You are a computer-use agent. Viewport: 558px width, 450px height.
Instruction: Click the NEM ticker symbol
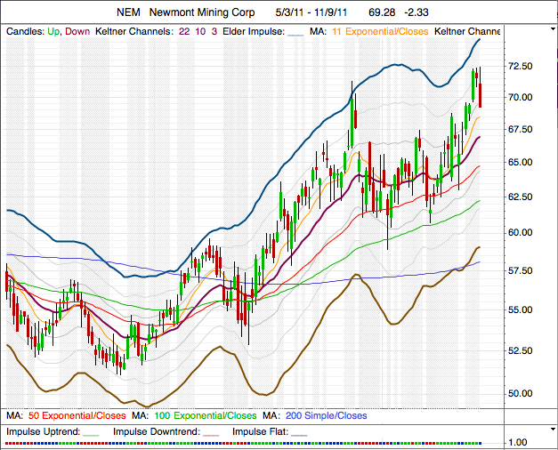[128, 12]
